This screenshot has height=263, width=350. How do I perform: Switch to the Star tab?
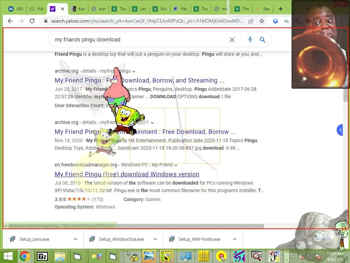263,9
